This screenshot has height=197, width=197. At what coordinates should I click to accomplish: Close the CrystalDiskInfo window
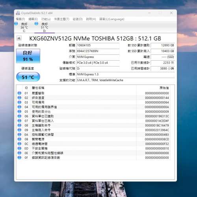pyautogui.click(x=171, y=13)
